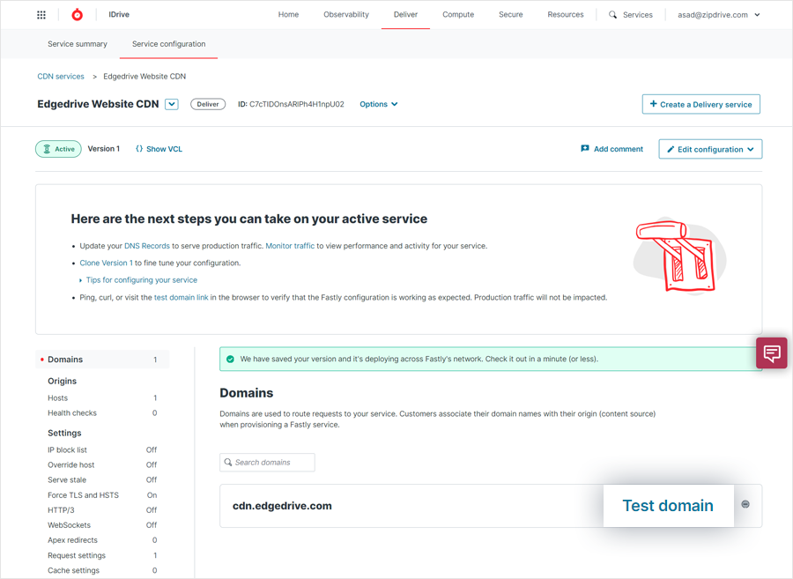Click the Add comment button
This screenshot has height=579, width=793.
point(612,149)
